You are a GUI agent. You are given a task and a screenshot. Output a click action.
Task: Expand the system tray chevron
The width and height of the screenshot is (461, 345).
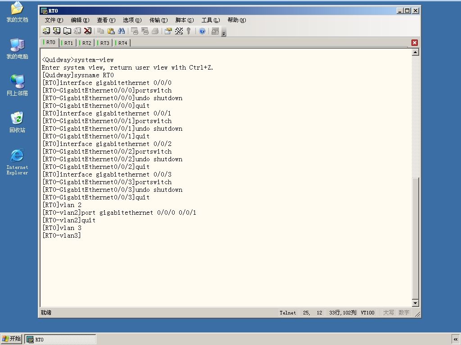(x=456, y=340)
